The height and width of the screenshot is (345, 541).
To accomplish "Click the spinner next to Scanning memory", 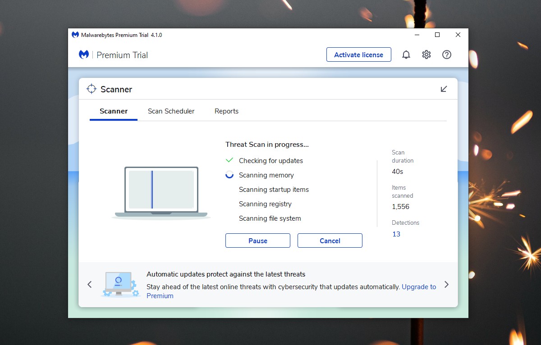I will click(229, 175).
